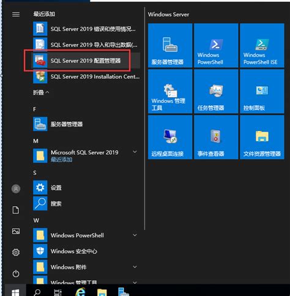Open File Explorer from the taskbar
The height and width of the screenshot is (296, 290).
[x=102, y=292]
